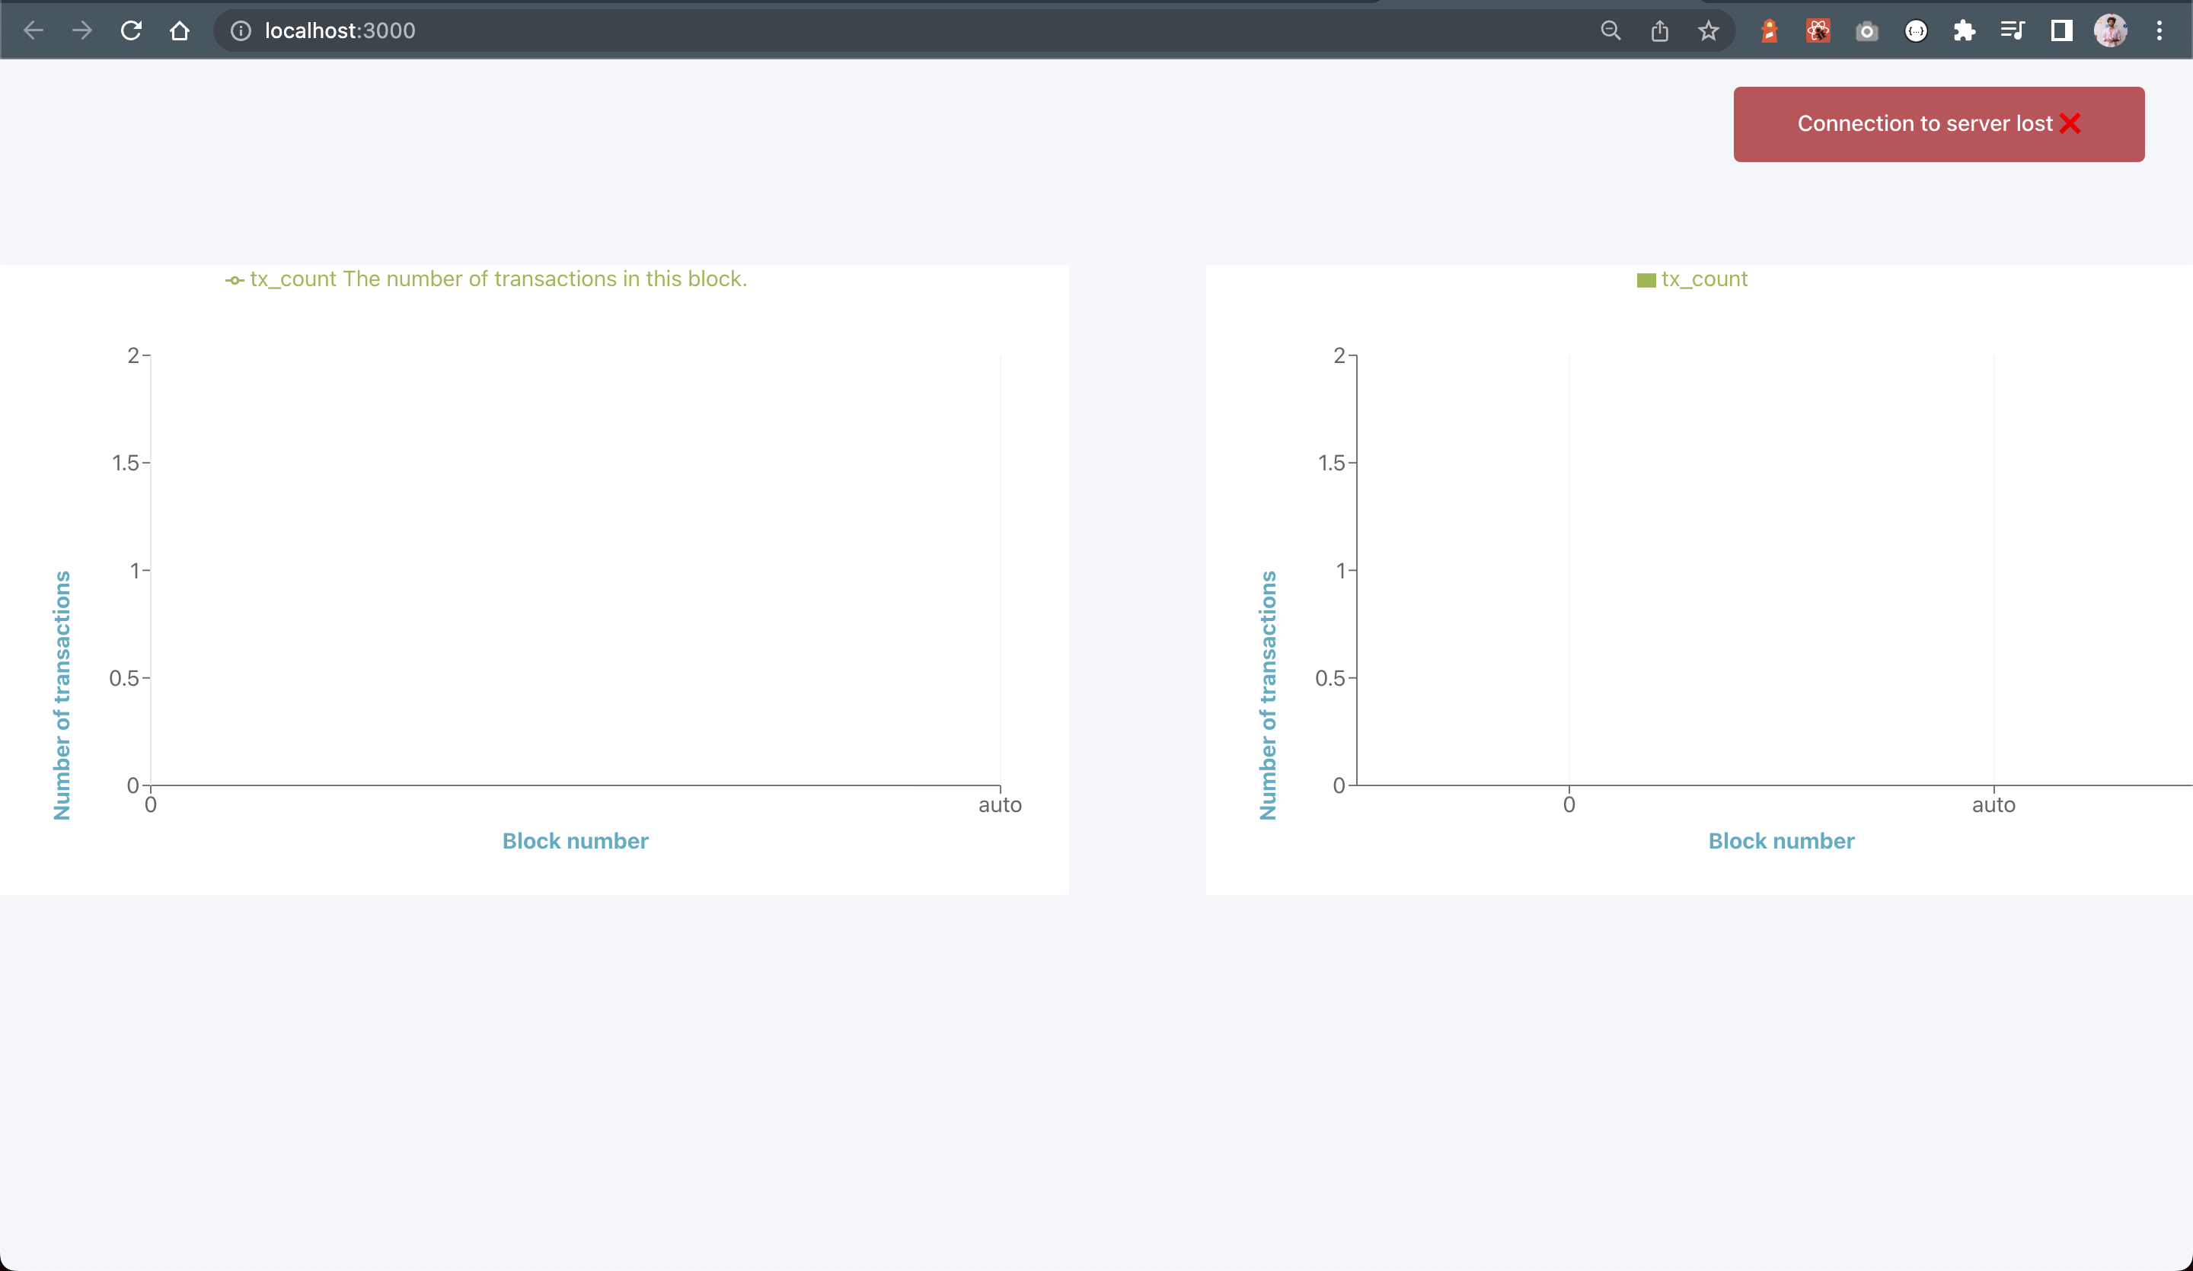The image size is (2193, 1271).
Task: Open the tab search magnifier
Action: [x=1610, y=30]
